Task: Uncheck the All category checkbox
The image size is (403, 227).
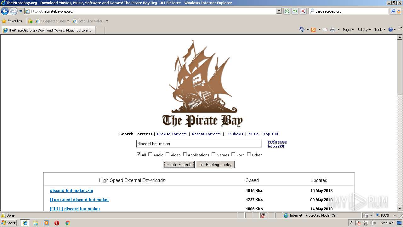Action: (x=139, y=154)
